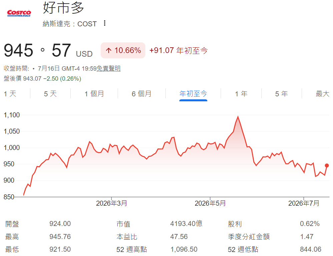Click the 2026年7月 axis label
The width and height of the screenshot is (333, 256).
(304, 203)
